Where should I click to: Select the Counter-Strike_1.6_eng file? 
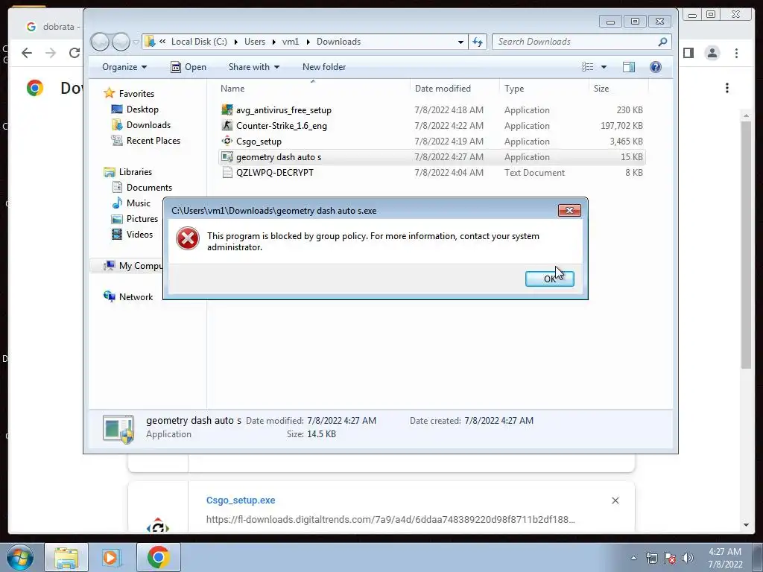point(281,125)
